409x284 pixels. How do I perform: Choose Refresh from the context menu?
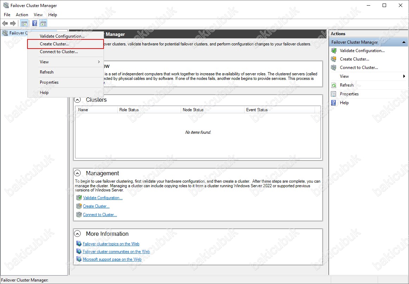(66, 72)
